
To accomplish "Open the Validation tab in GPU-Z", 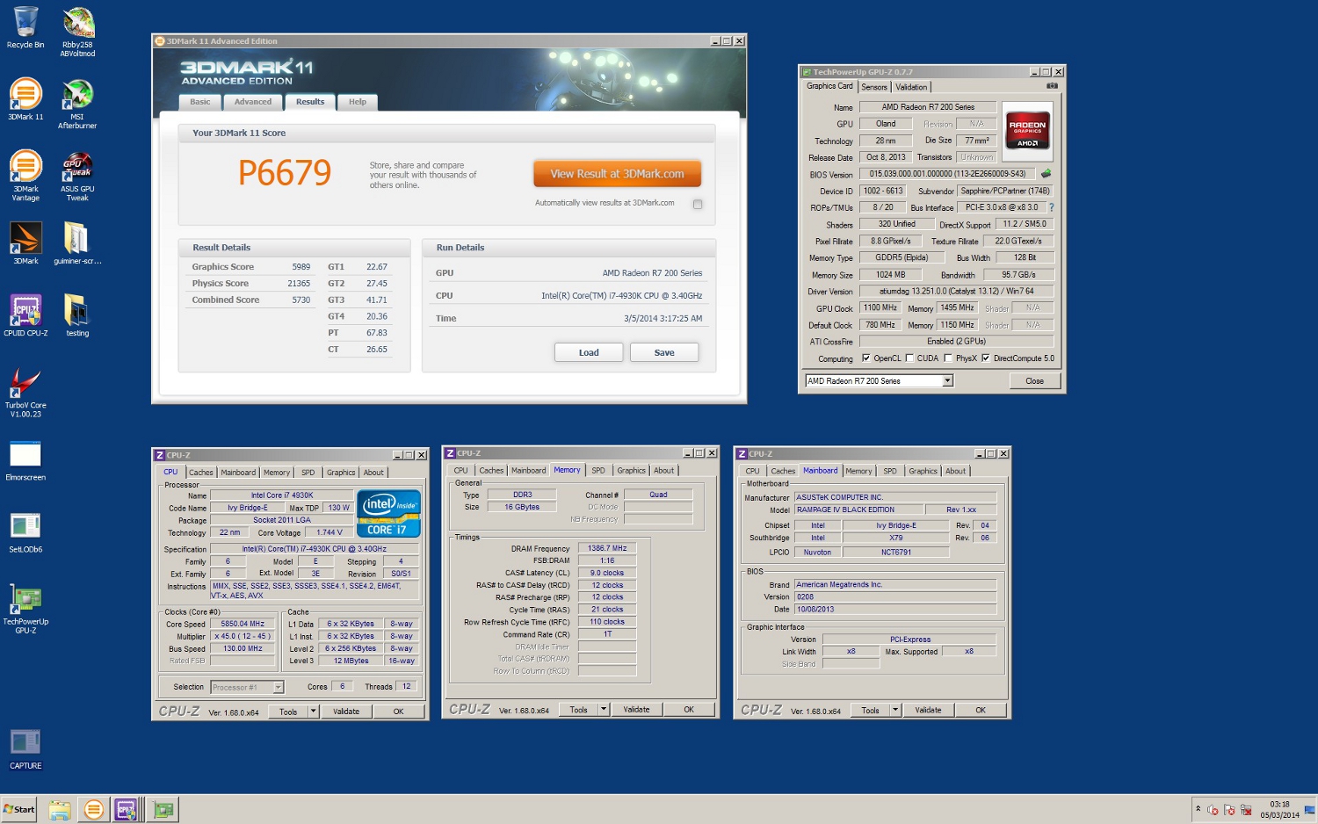I will coord(911,87).
